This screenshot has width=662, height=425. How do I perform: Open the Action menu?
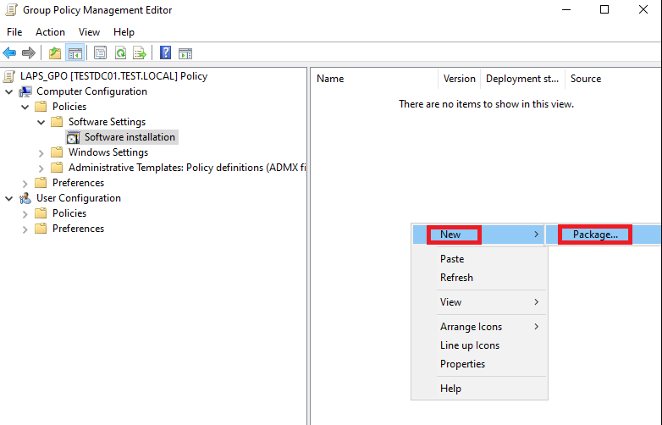tap(50, 32)
